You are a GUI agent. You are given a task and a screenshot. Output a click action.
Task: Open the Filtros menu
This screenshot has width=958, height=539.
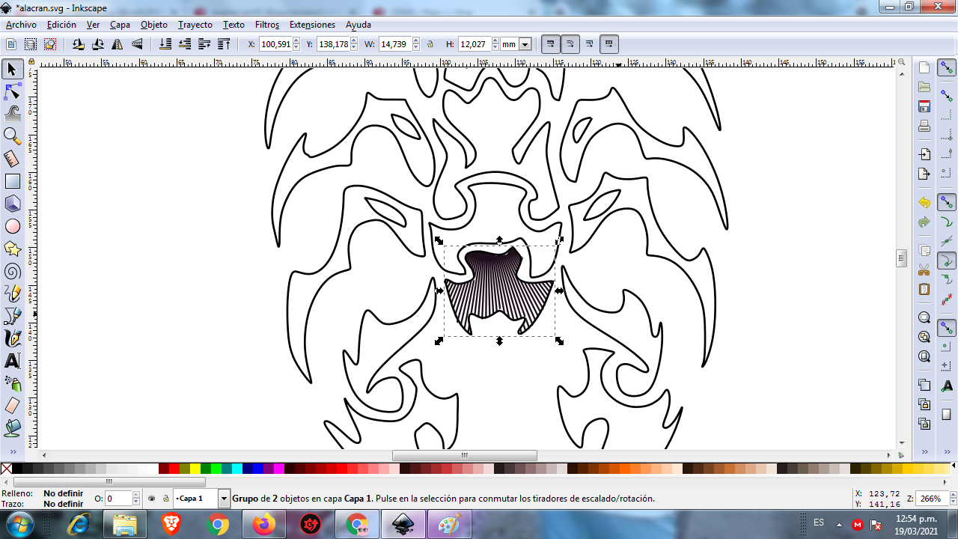[x=267, y=25]
